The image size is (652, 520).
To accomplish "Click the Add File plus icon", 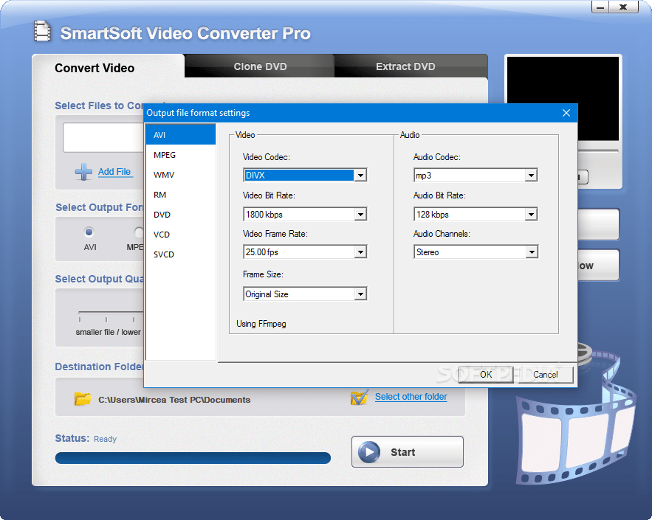I will (x=83, y=171).
